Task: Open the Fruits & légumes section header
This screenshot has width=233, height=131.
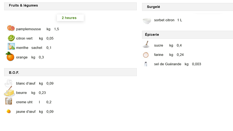Action: [x=70, y=6]
